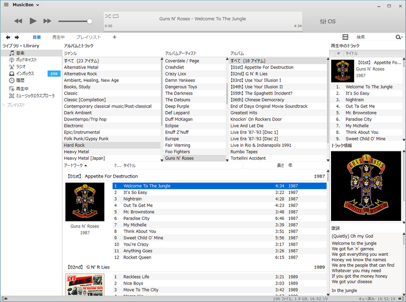Start playback with the play button
The width and height of the screenshot is (406, 302).
click(x=33, y=21)
